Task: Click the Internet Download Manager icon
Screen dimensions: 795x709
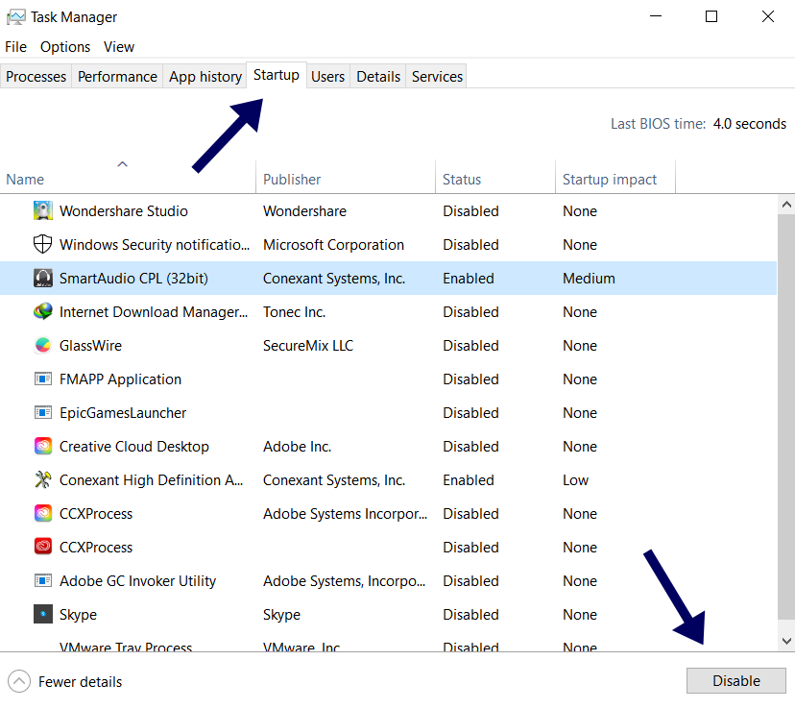Action: pyautogui.click(x=42, y=311)
